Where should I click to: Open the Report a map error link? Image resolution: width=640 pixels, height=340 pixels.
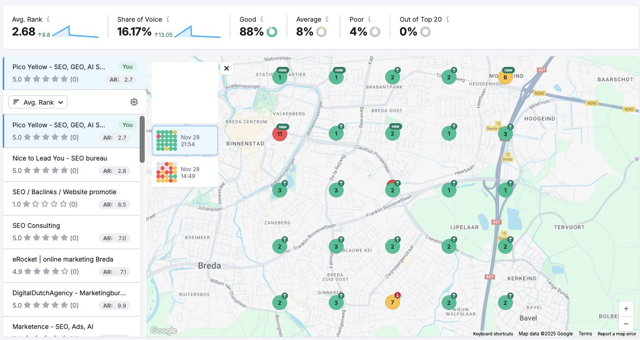click(616, 334)
